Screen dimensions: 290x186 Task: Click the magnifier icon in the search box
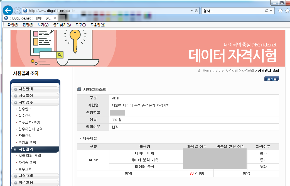pos(267,11)
